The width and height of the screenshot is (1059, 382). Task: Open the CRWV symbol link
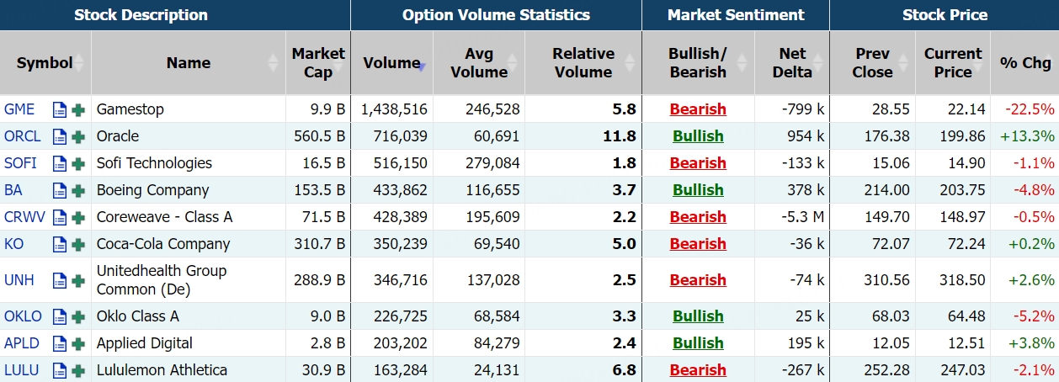coord(24,217)
